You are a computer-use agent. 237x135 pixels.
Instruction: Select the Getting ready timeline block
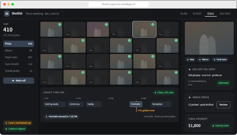pyautogui.click(x=55, y=104)
